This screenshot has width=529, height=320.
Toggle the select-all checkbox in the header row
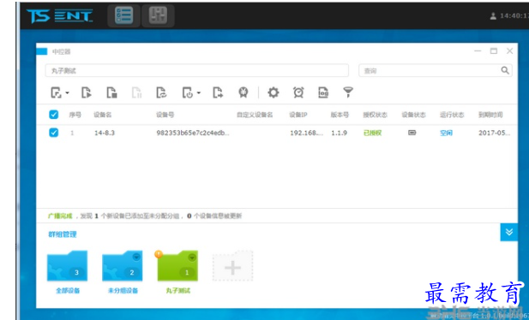pos(54,115)
